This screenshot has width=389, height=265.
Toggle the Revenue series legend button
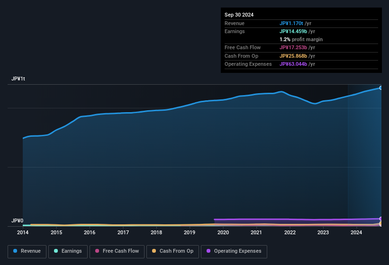pyautogui.click(x=27, y=251)
